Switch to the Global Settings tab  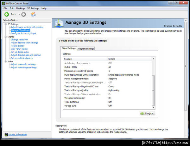pos(69,48)
